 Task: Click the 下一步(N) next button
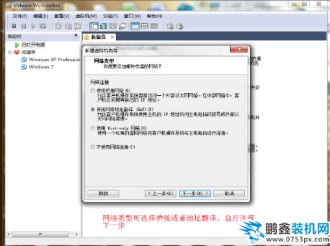[x=194, y=194]
